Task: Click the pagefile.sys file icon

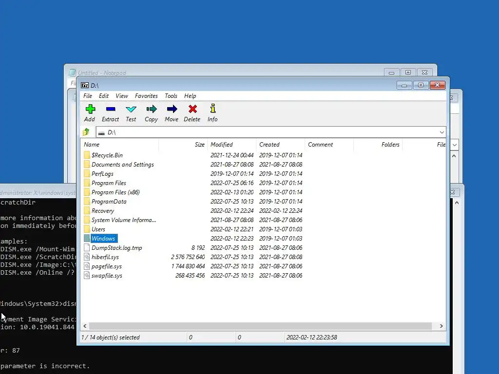Action: click(x=87, y=266)
